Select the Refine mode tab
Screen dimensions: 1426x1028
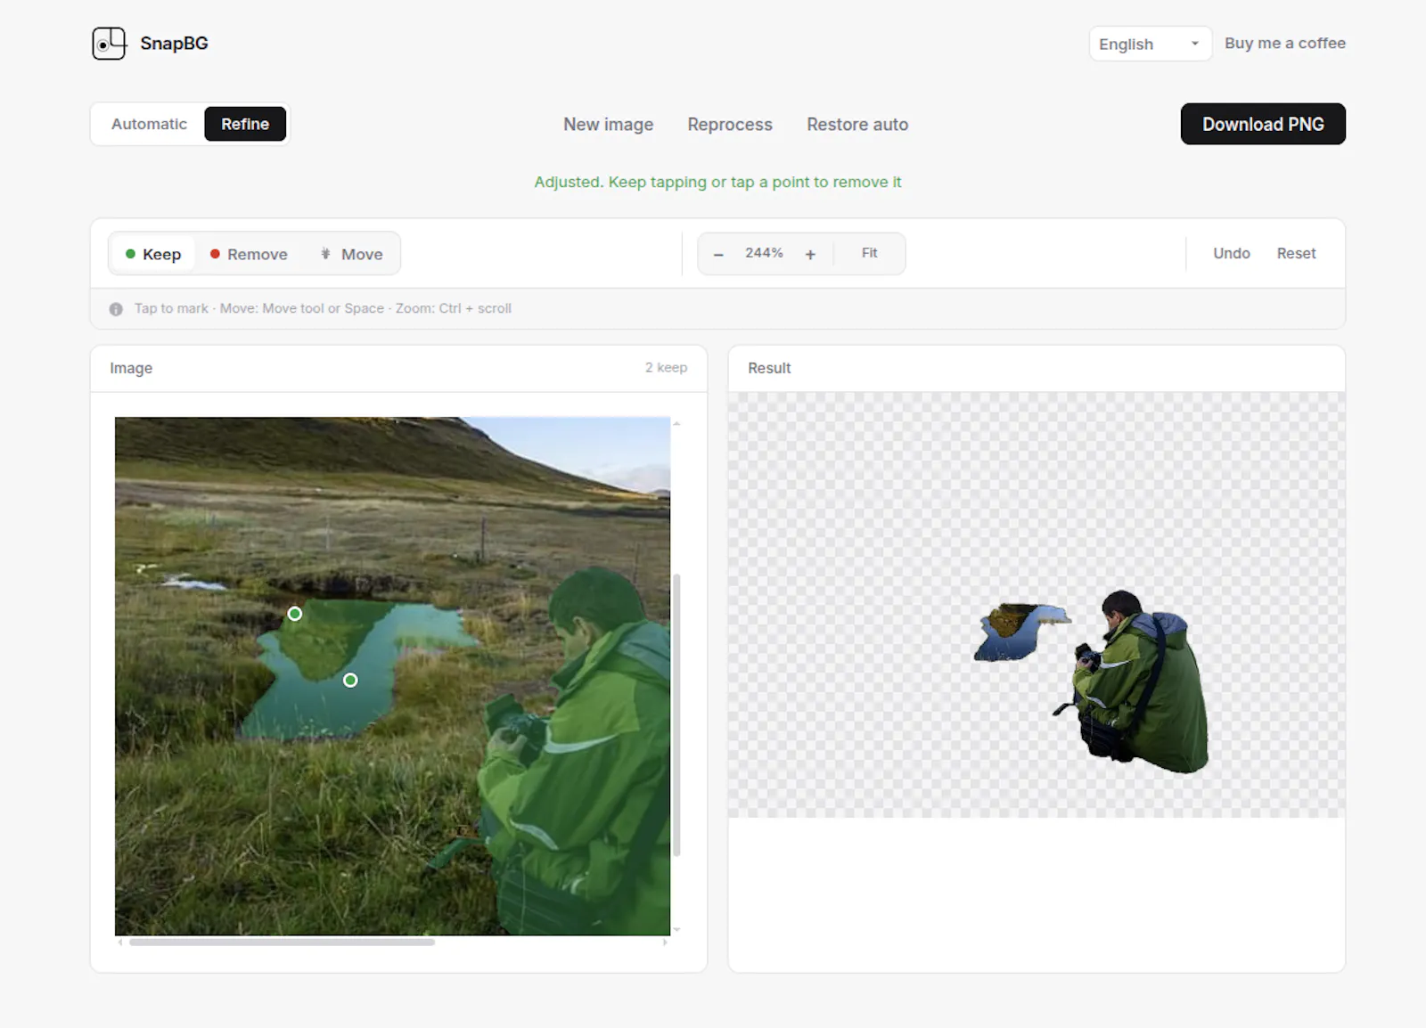click(245, 124)
